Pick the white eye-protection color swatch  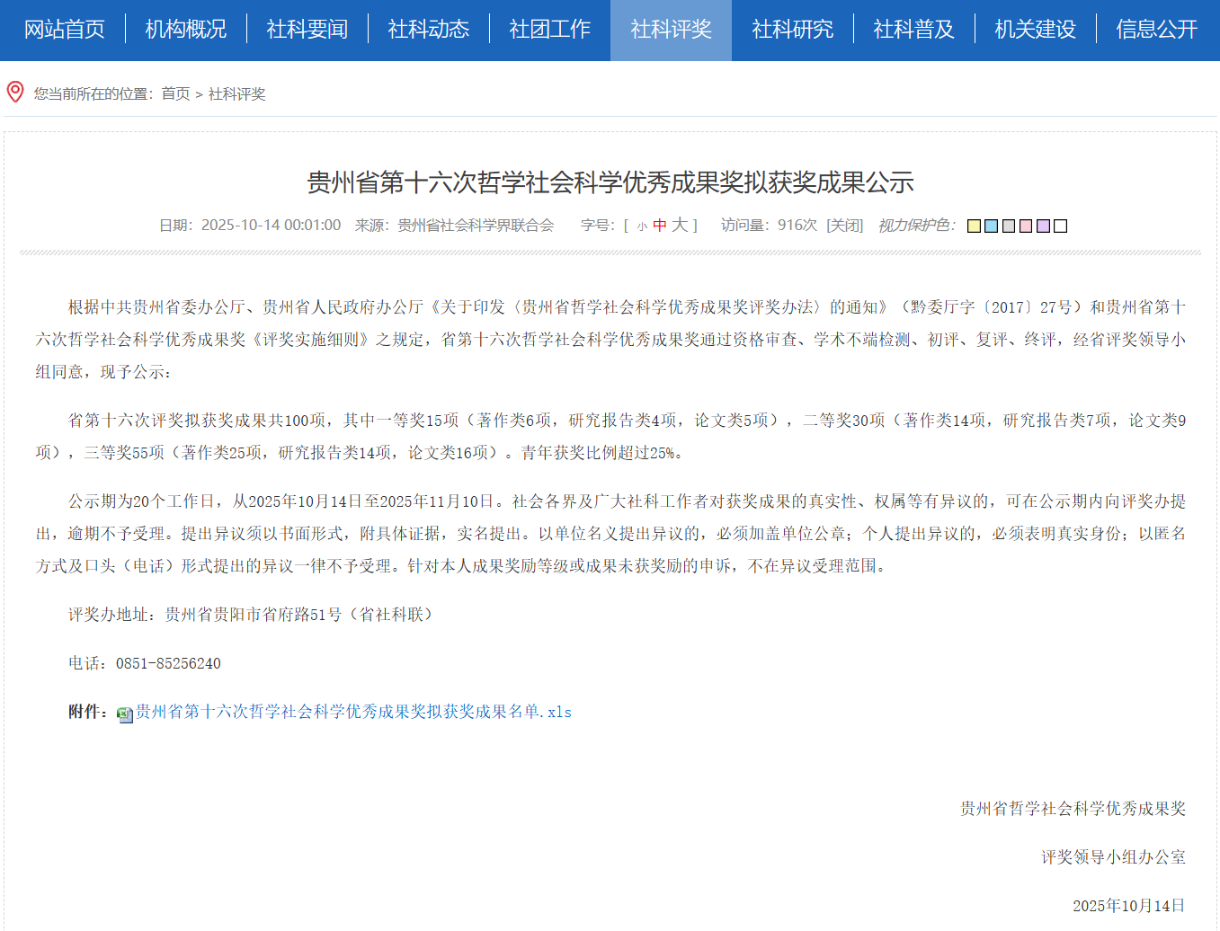pyautogui.click(x=1061, y=226)
